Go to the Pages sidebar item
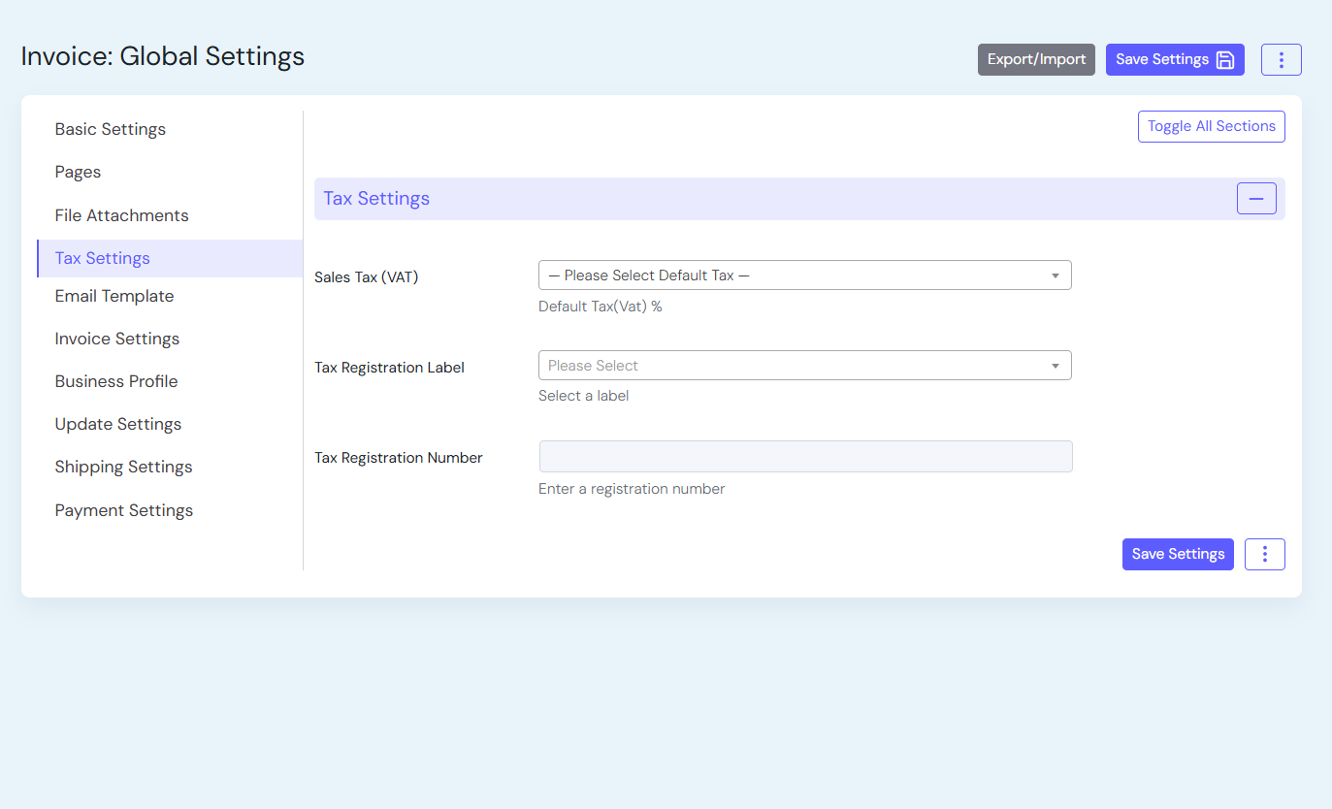 tap(79, 172)
